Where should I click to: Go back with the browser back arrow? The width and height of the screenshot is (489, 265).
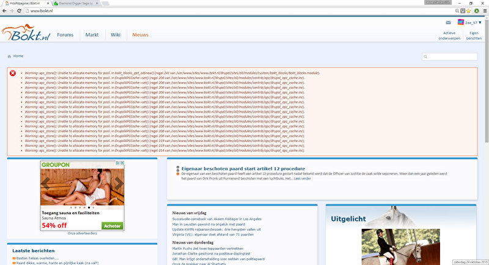(4, 10)
